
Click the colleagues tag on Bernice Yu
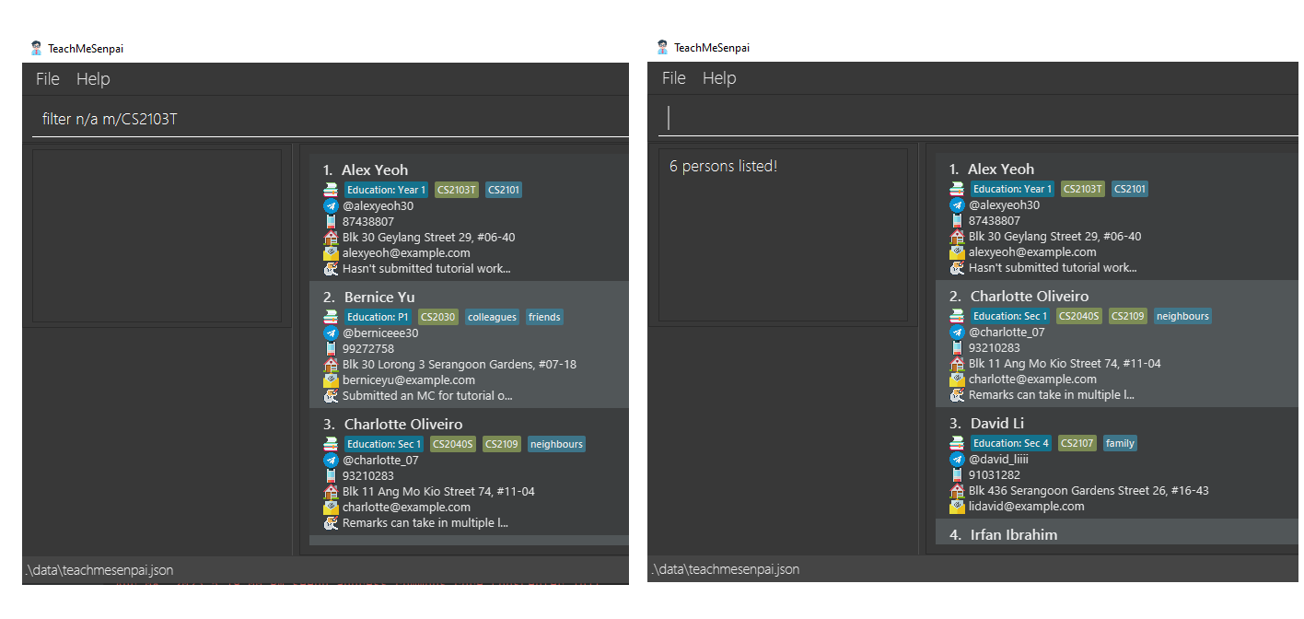click(x=492, y=317)
